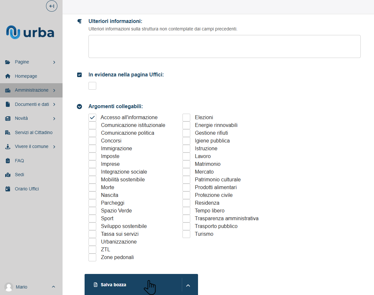Screen dimensions: 374x295
Task: Enable the In evidenza nella pagina Uffici checkbox
Action: point(92,86)
